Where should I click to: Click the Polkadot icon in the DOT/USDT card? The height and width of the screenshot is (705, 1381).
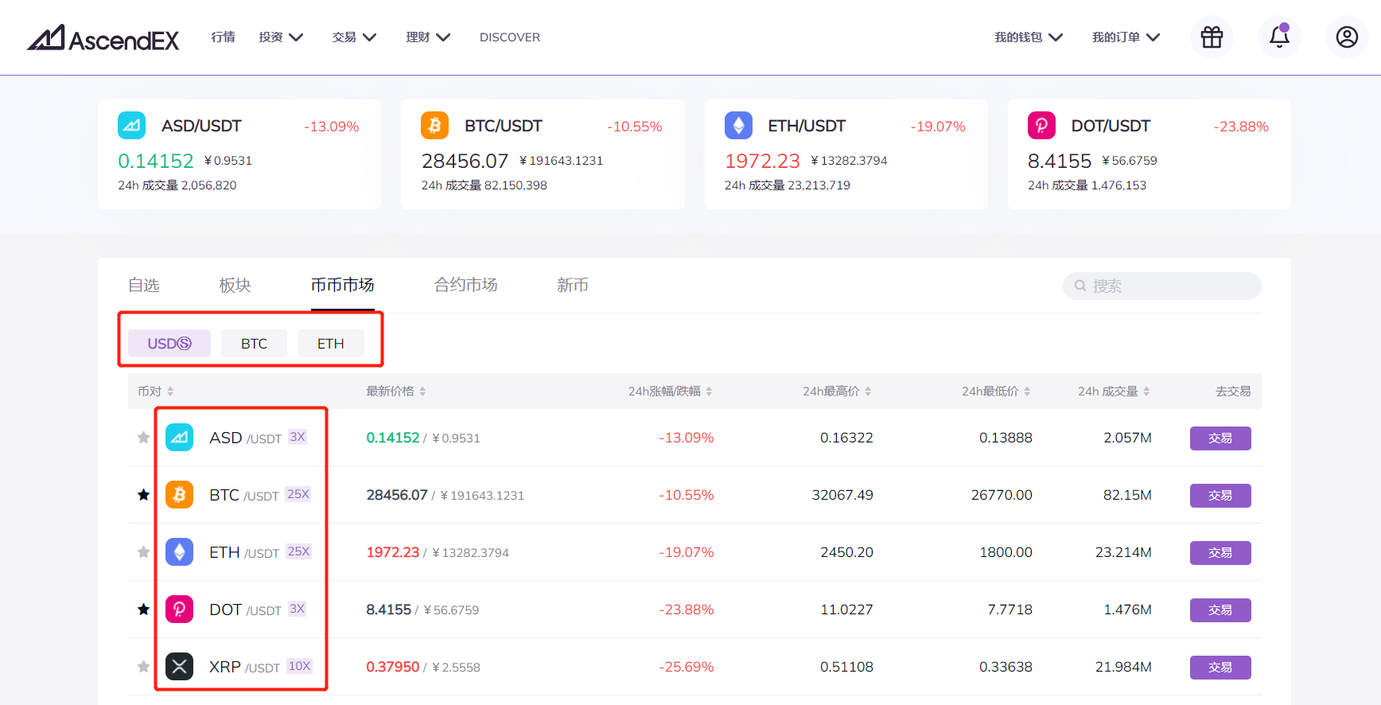1041,126
